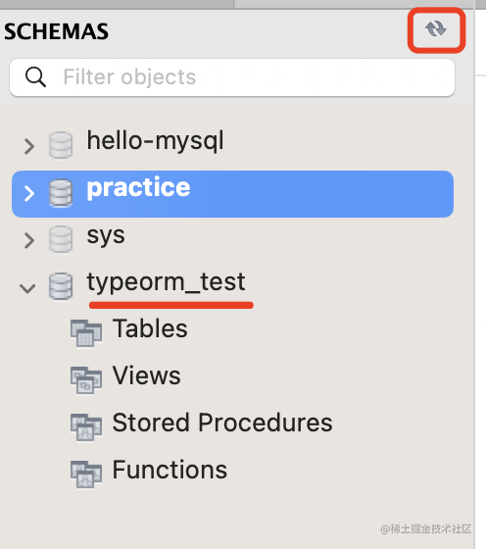The height and width of the screenshot is (549, 486).
Task: Select Functions under typeorm_test
Action: 170,470
